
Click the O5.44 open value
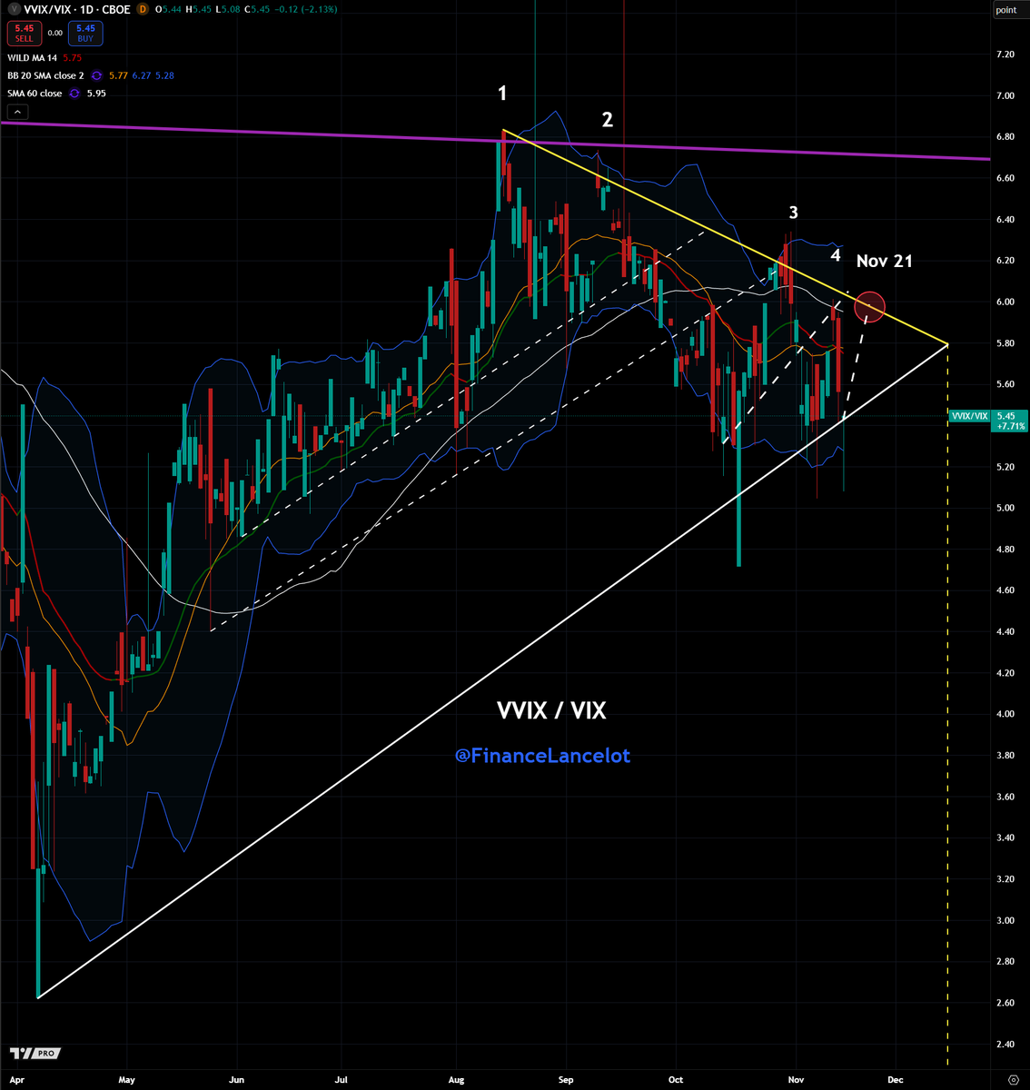click(168, 9)
